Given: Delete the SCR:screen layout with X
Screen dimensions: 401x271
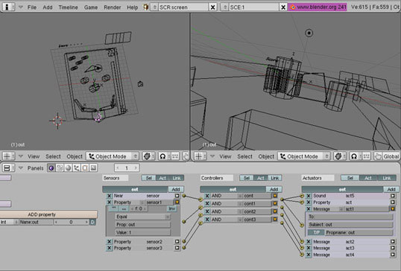Looking at the screenshot, I should pos(212,7).
